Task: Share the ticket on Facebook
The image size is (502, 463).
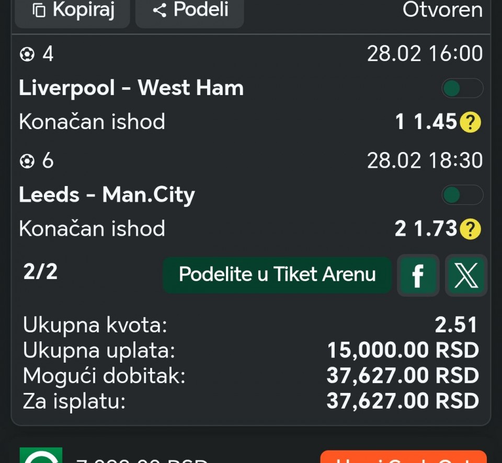Action: 417,275
